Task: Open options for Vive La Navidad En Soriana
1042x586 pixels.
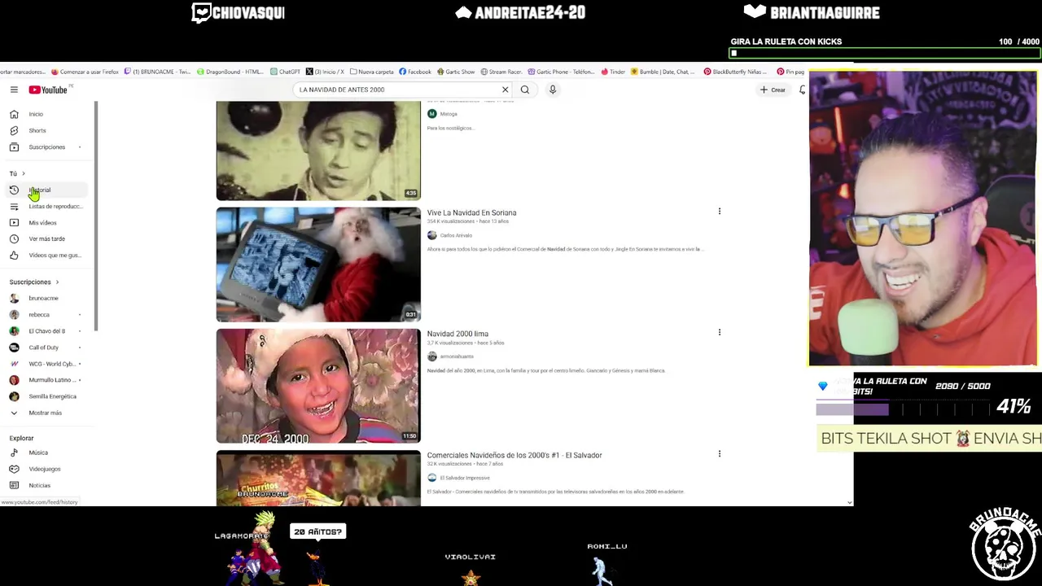Action: pyautogui.click(x=720, y=212)
